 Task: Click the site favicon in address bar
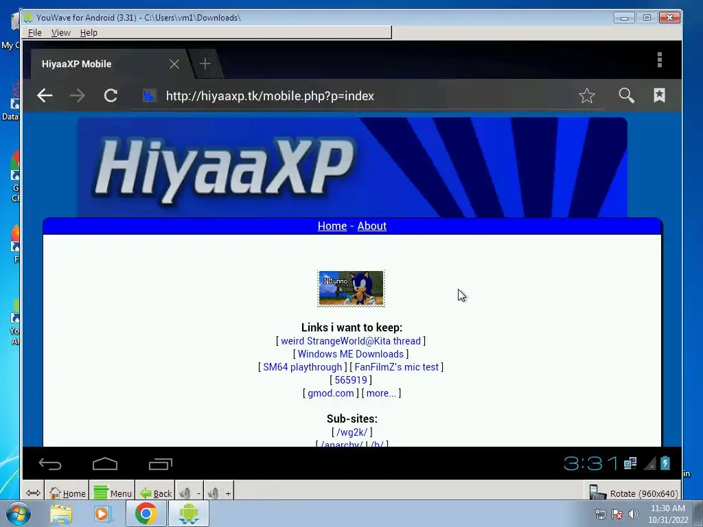149,95
